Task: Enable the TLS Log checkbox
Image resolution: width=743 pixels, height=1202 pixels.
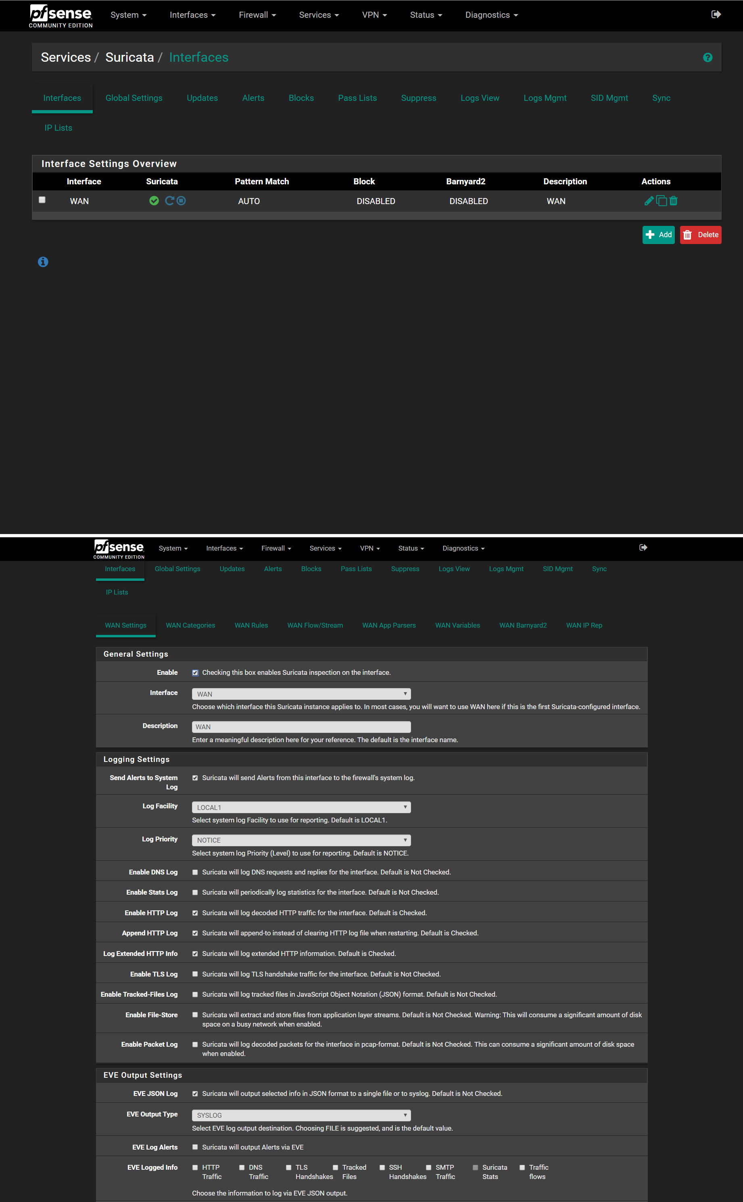Action: 195,974
